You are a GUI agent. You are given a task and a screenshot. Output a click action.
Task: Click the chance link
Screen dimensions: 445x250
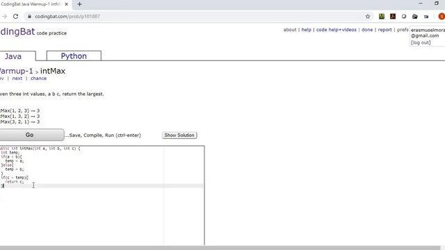(39, 78)
